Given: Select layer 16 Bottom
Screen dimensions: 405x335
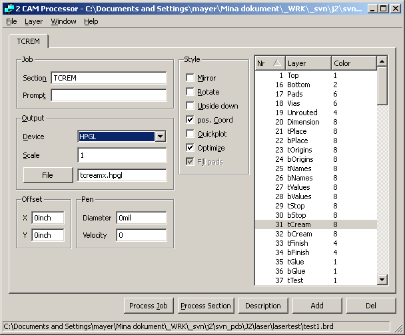Looking at the screenshot, I should point(316,85).
